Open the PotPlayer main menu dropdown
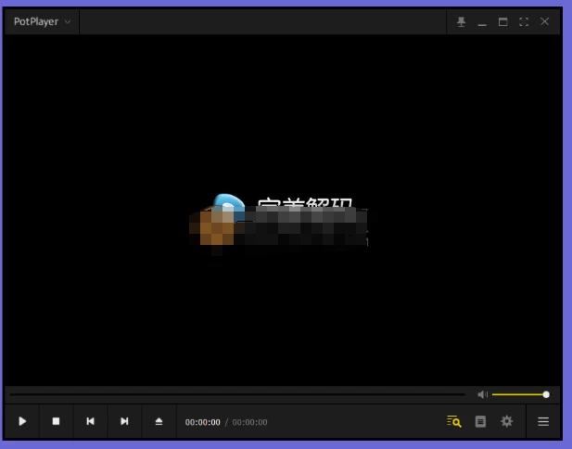This screenshot has width=572, height=449. (x=36, y=22)
